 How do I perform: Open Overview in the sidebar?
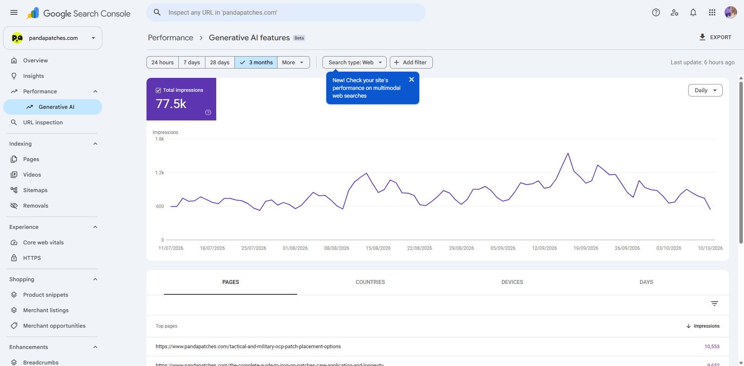53,60
